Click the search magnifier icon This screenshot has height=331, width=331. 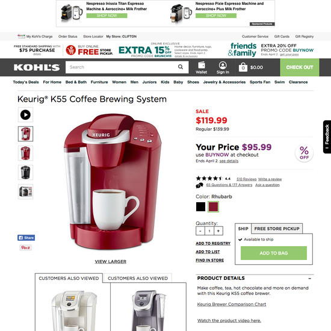181,67
